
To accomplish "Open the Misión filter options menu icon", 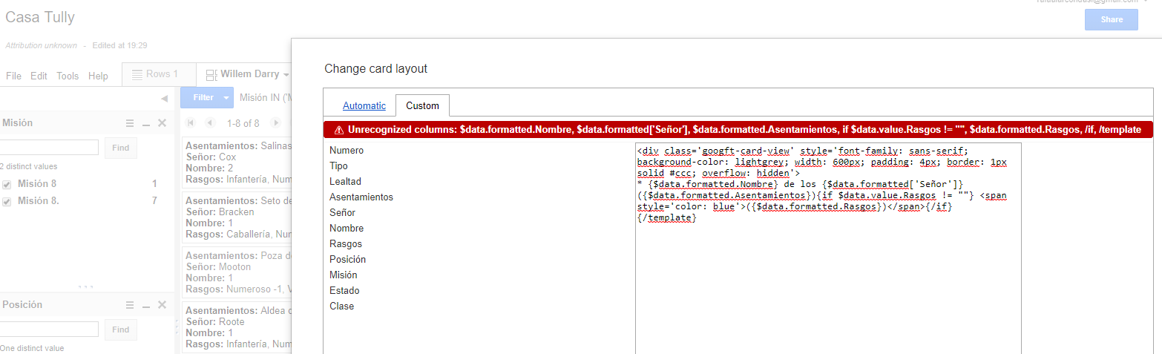I will 130,123.
